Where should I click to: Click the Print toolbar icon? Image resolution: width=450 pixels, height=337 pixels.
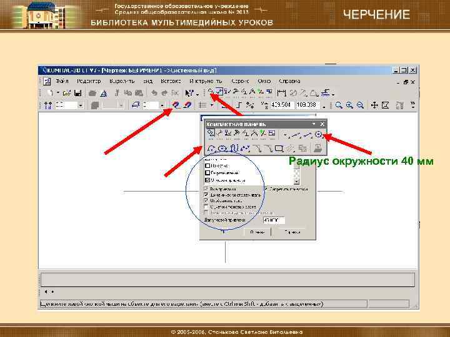point(92,93)
